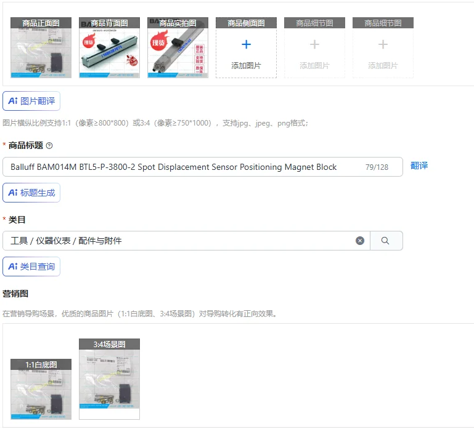This screenshot has height=429, width=474.
Task: Click the plus icon under 商品侧面图
Action: [x=246, y=45]
